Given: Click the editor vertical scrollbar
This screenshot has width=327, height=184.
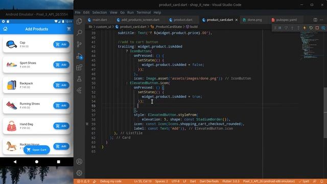Looking at the screenshot, I should point(325,112).
